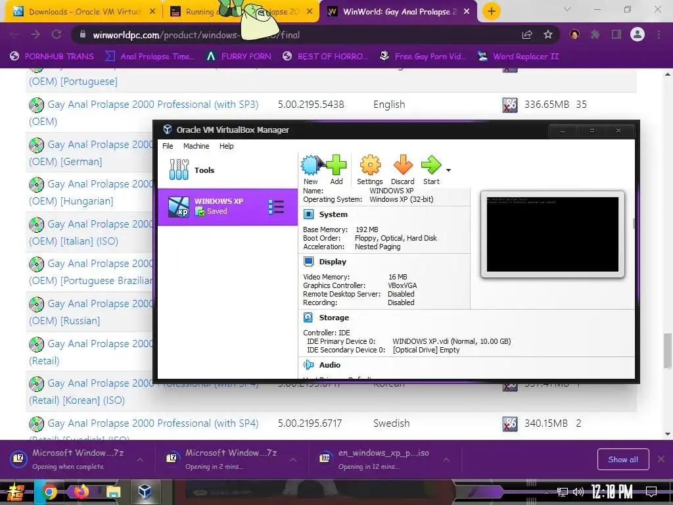673x505 pixels.
Task: Expand options for first Microsoft Window 7z download
Action: click(140, 460)
